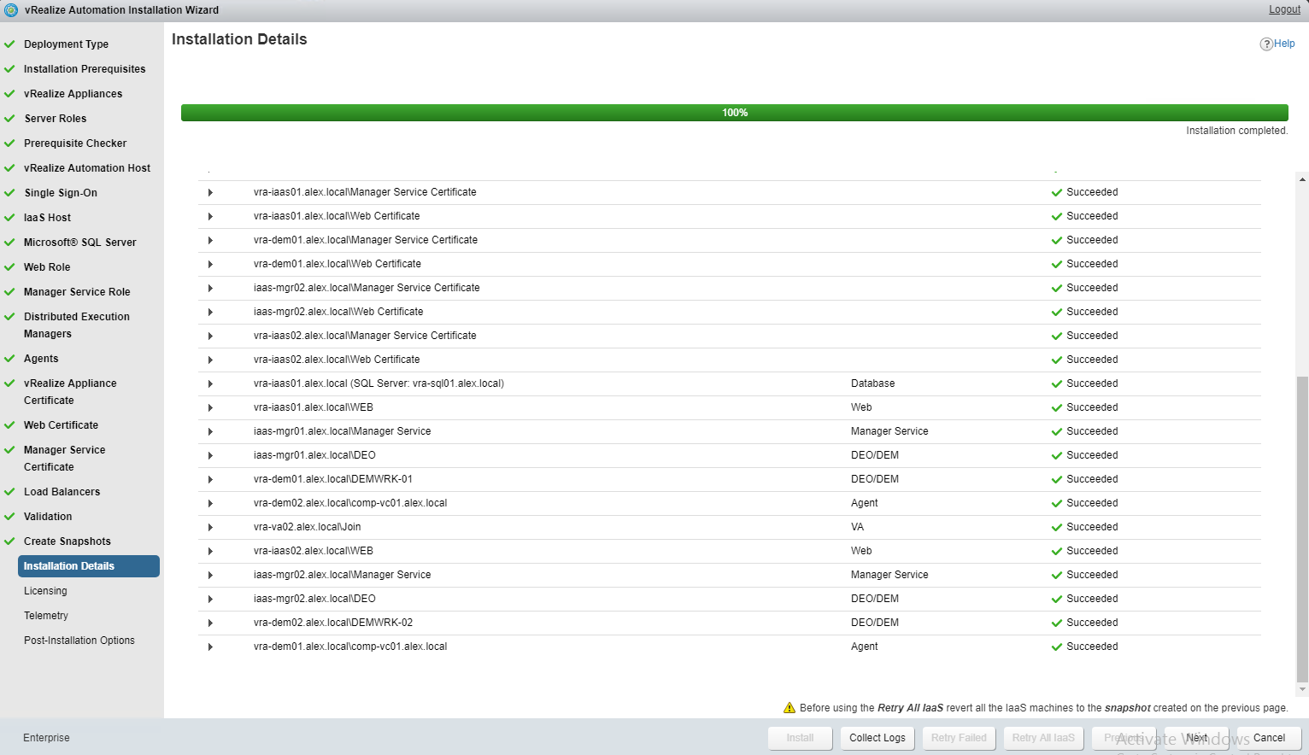Viewport: 1309px width, 755px height.
Task: Click Succeeded checkmark for vra-va02 Join row
Action: [1057, 528]
